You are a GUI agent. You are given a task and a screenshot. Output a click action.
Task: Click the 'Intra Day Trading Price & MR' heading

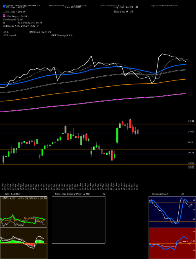[x=72, y=194]
